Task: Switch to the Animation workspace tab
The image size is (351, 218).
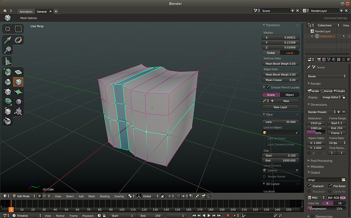Action: point(26,11)
